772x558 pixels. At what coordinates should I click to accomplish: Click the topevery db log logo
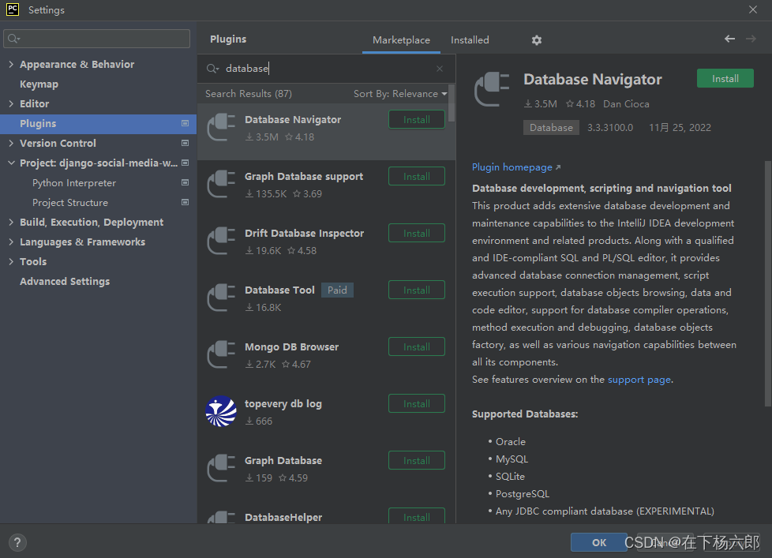click(221, 411)
